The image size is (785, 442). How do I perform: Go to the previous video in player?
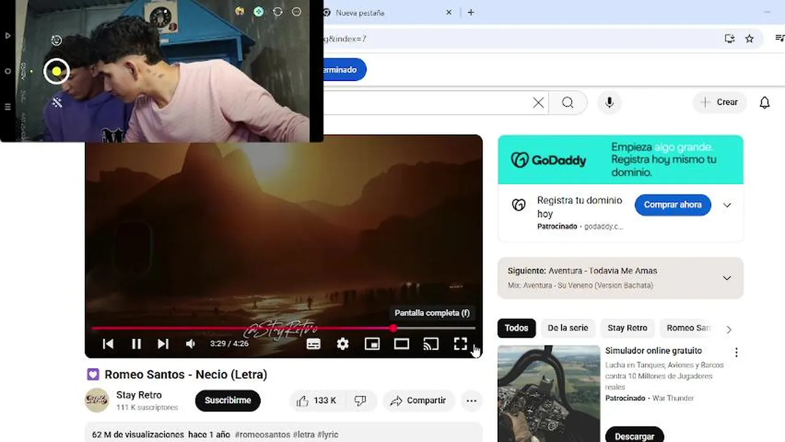pos(108,344)
